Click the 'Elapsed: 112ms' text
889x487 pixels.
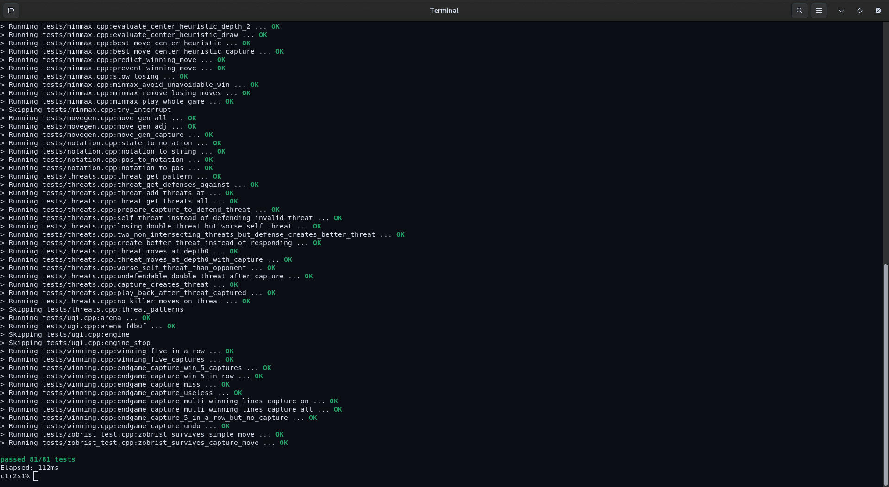click(x=29, y=467)
